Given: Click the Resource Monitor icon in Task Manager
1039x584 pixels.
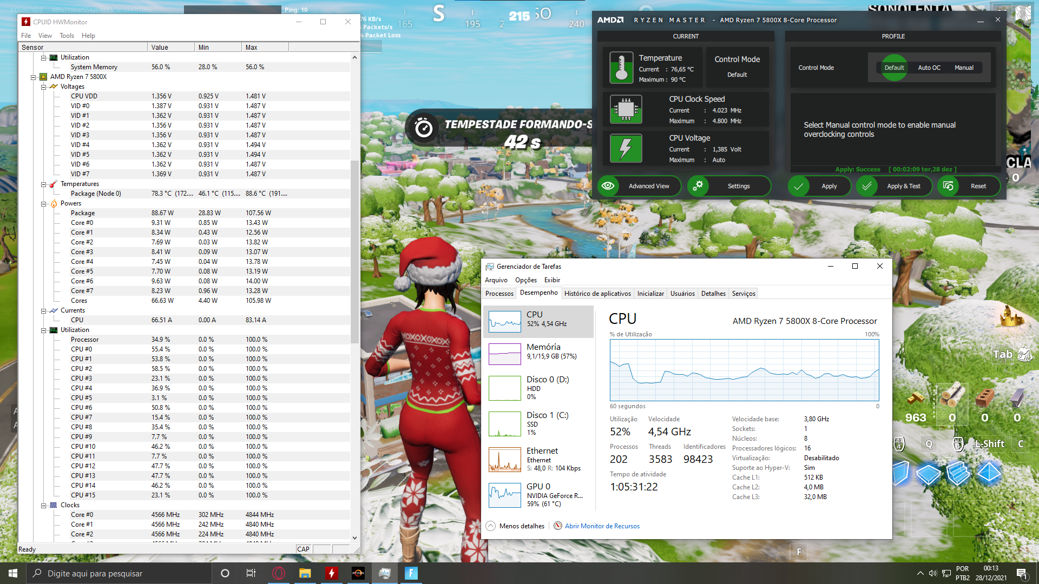Looking at the screenshot, I should [558, 526].
